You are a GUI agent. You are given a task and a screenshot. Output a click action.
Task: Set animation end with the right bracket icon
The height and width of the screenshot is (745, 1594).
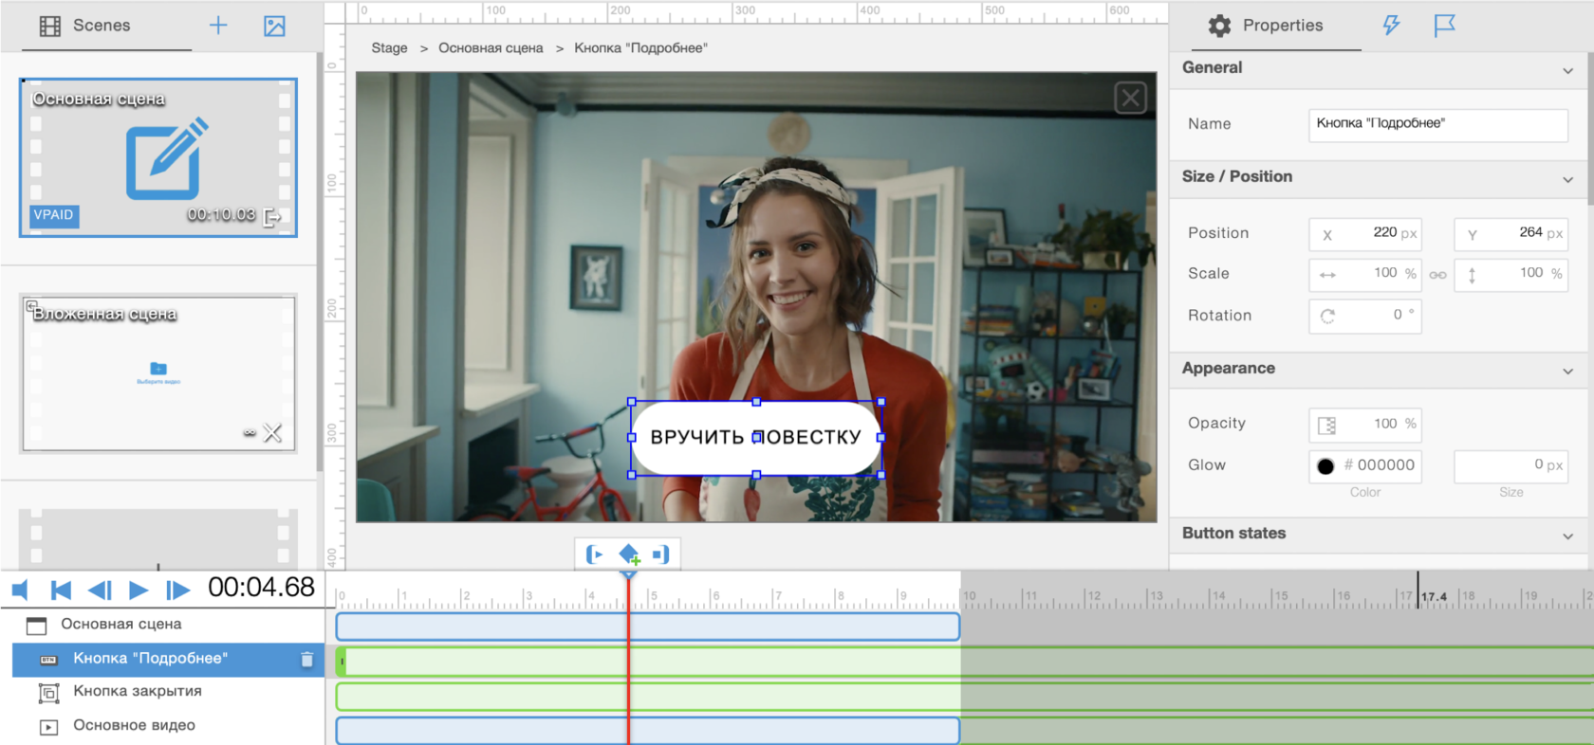[661, 554]
